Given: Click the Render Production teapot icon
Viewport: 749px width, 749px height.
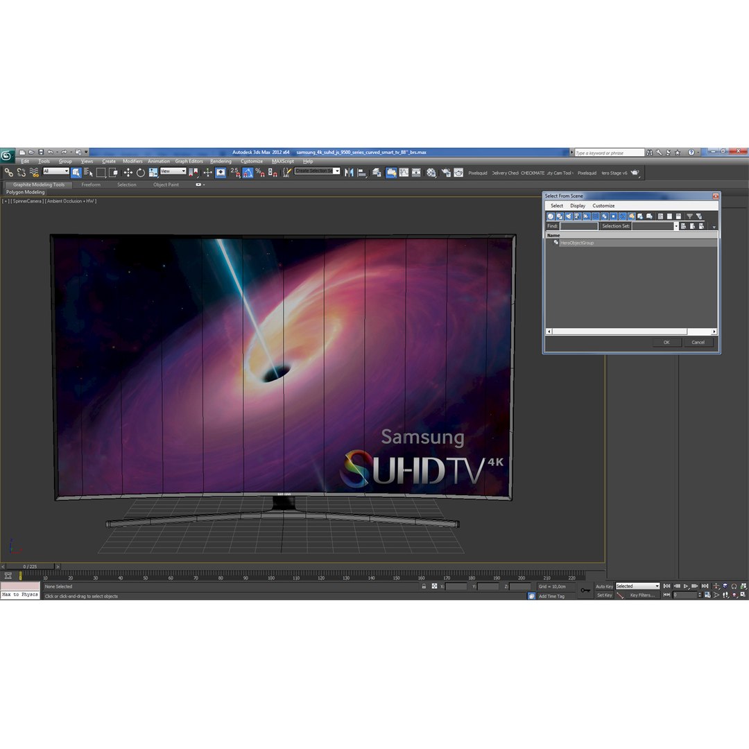Looking at the screenshot, I should click(635, 173).
